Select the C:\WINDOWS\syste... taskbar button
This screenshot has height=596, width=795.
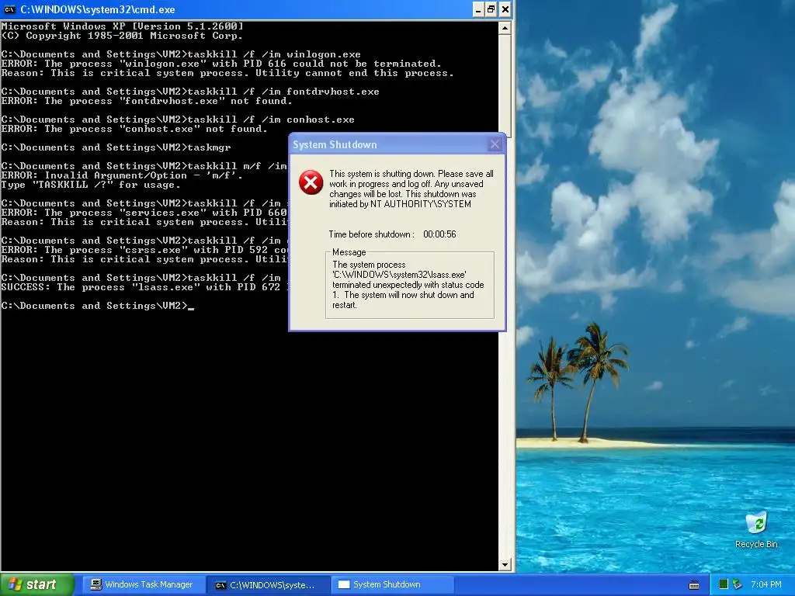pyautogui.click(x=267, y=584)
